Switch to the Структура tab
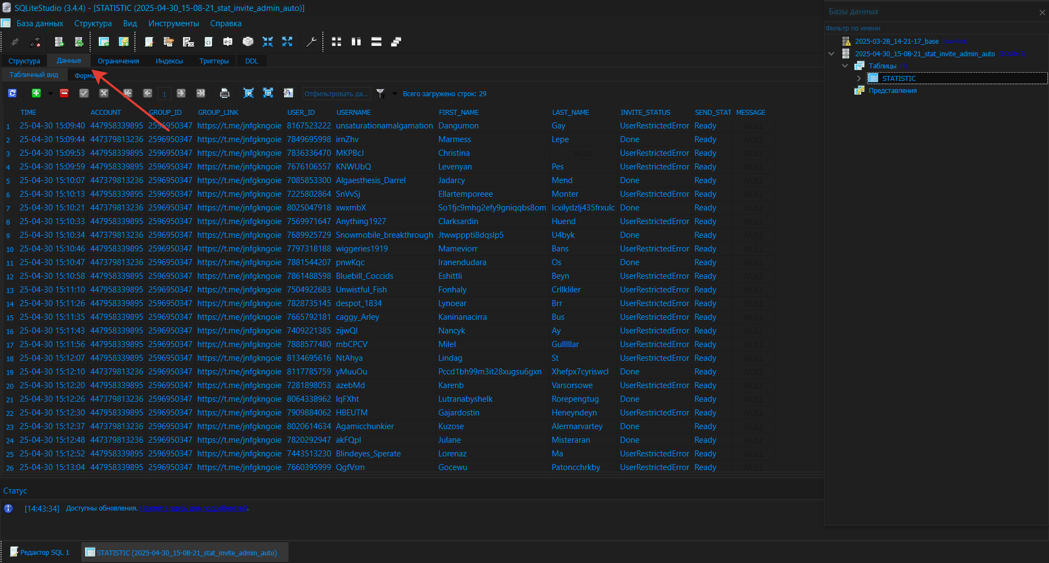The image size is (1049, 563). tap(24, 61)
